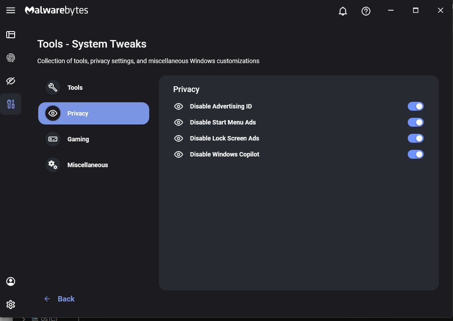Screen dimensions: 453x321
Task: Open the hamburger menu
Action: 11,10
